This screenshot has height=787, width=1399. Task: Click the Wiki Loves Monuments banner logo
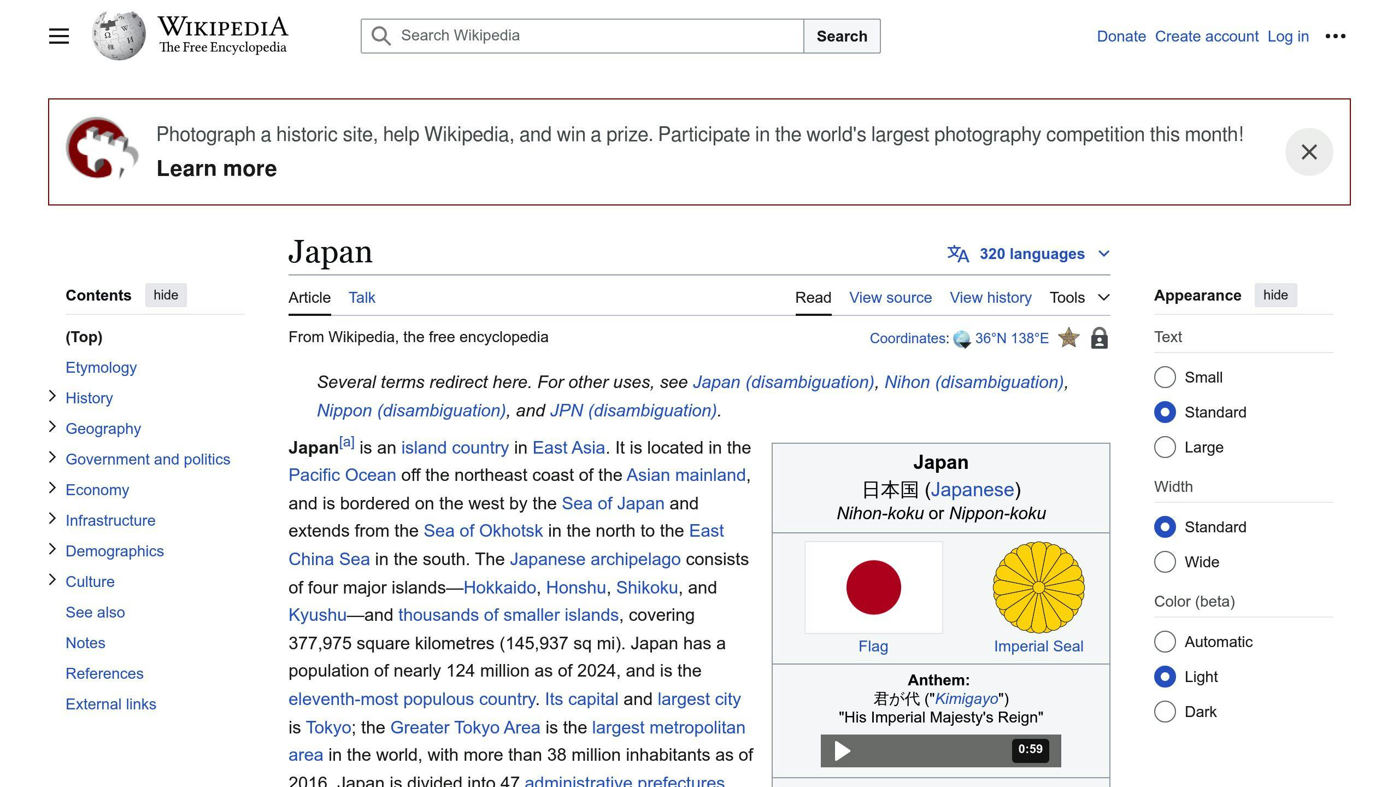point(102,148)
